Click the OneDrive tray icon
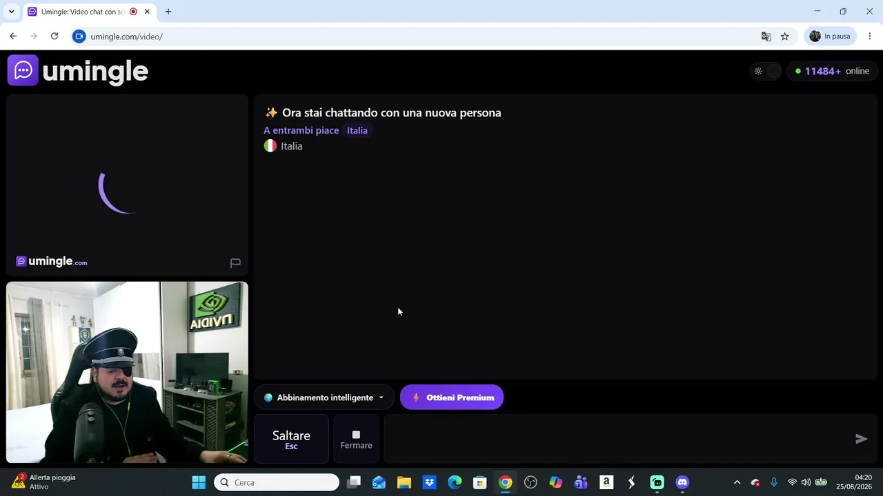 tap(755, 482)
